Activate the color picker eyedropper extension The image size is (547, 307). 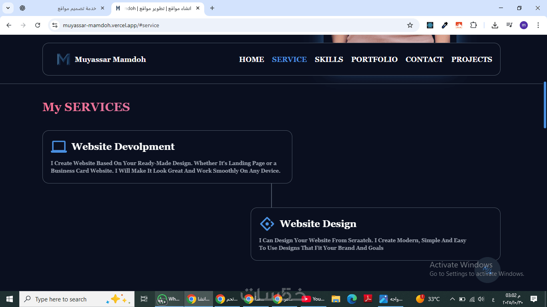pos(444,25)
